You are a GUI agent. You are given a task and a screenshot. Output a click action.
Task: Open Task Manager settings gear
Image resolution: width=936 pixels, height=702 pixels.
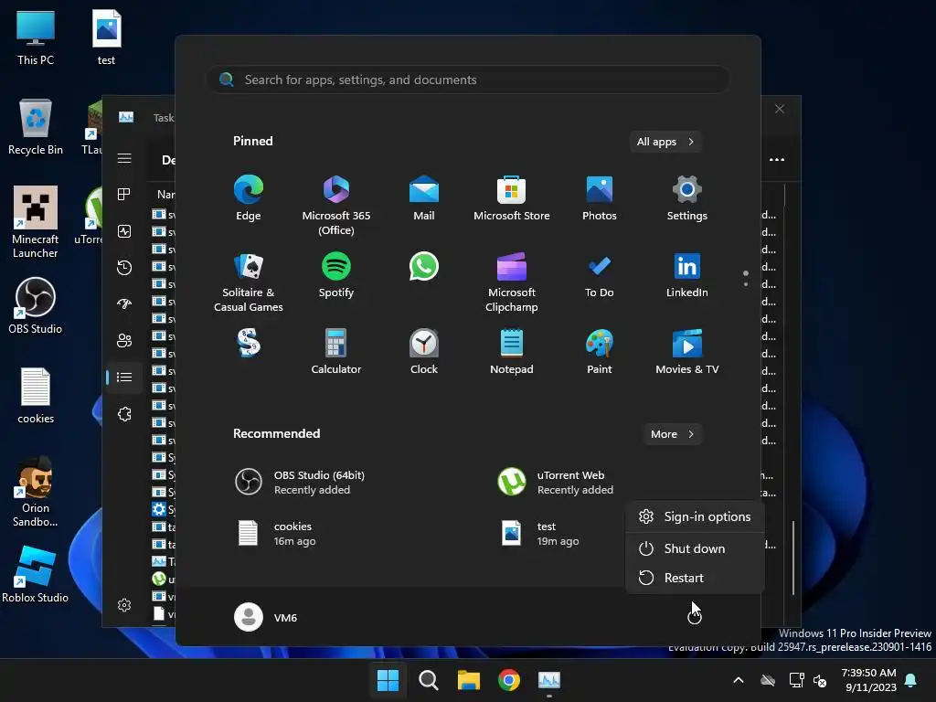[x=124, y=605]
